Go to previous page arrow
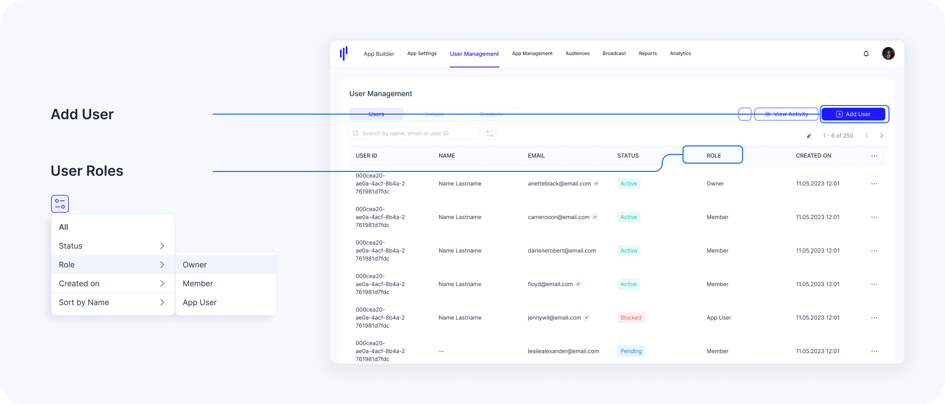Viewport: 945px width, 404px height. click(867, 136)
